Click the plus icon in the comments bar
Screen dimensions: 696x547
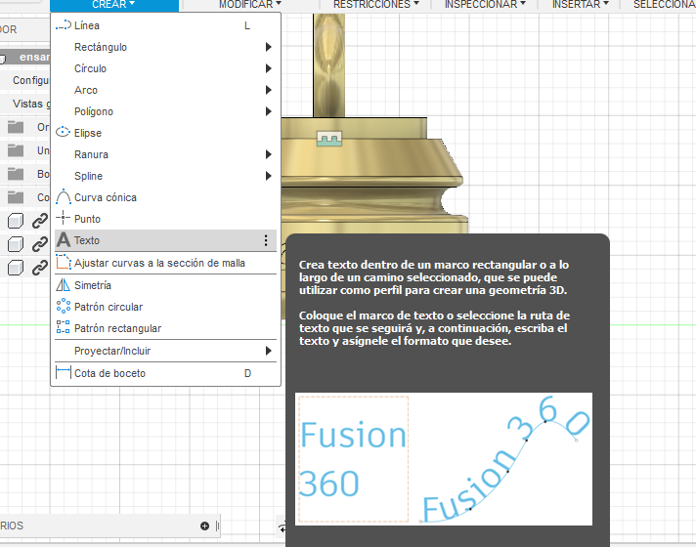[x=204, y=526]
